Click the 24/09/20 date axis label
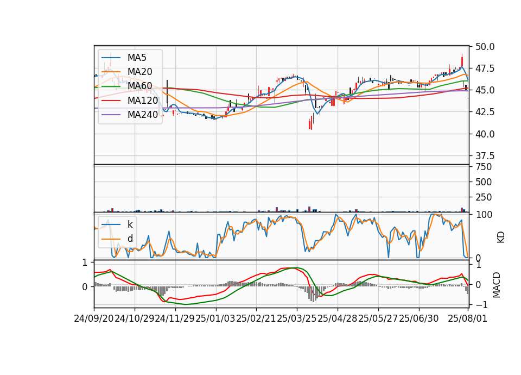The width and height of the screenshot is (521, 375). 94,318
